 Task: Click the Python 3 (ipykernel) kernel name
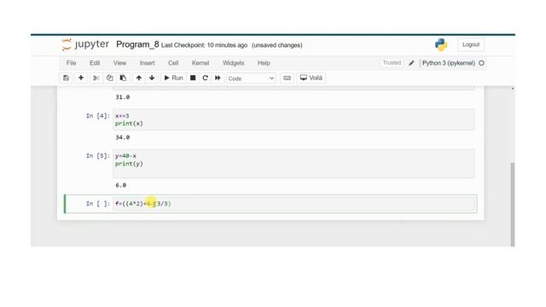449,63
